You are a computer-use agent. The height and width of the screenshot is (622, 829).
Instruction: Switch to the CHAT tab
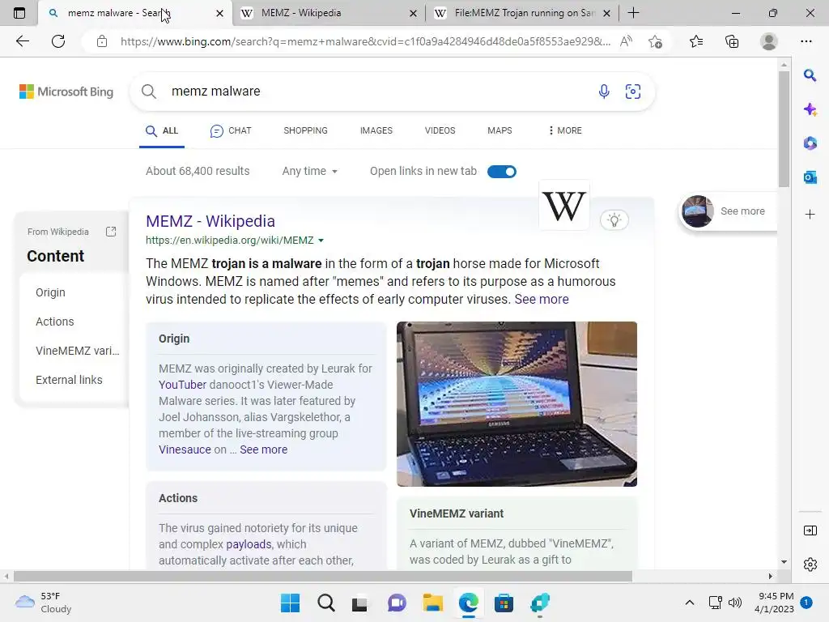[231, 130]
